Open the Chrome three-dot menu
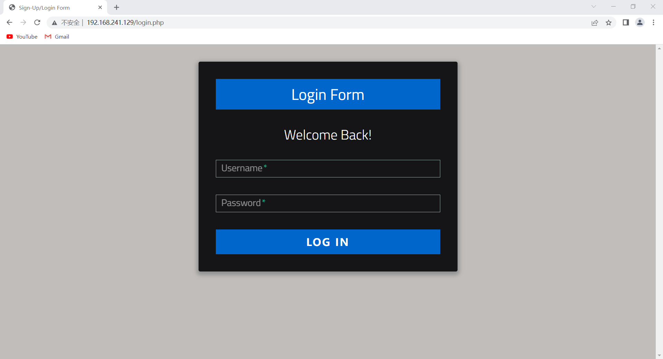663x359 pixels. click(653, 22)
